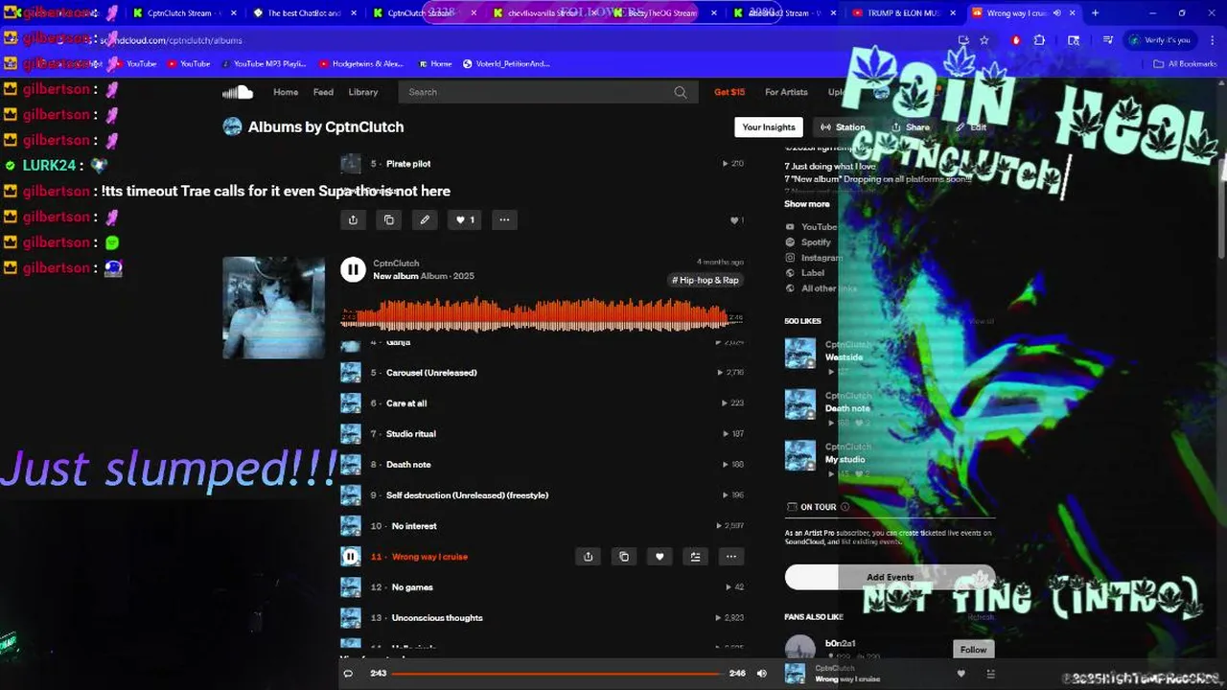Open the comment icon in player bar

tap(348, 673)
